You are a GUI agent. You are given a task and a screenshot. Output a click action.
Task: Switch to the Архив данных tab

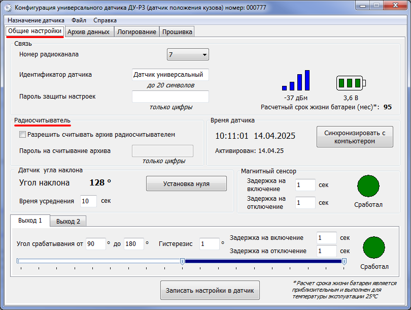(89, 32)
